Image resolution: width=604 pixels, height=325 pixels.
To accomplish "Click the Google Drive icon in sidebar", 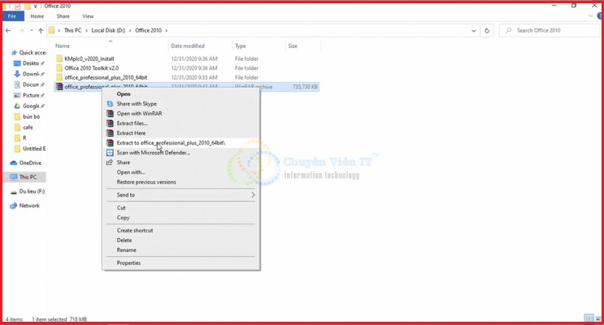I will [17, 106].
